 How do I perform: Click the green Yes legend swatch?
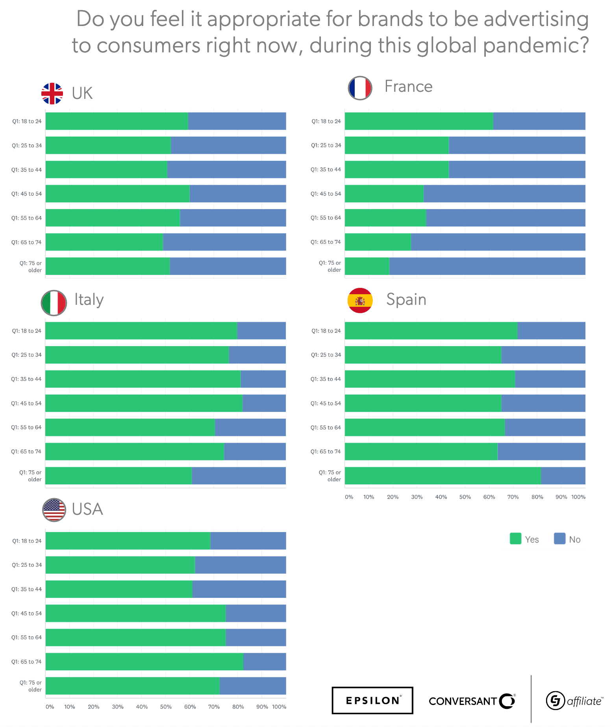coord(515,538)
